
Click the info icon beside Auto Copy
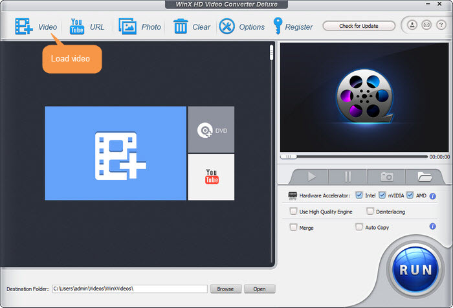coord(432,226)
